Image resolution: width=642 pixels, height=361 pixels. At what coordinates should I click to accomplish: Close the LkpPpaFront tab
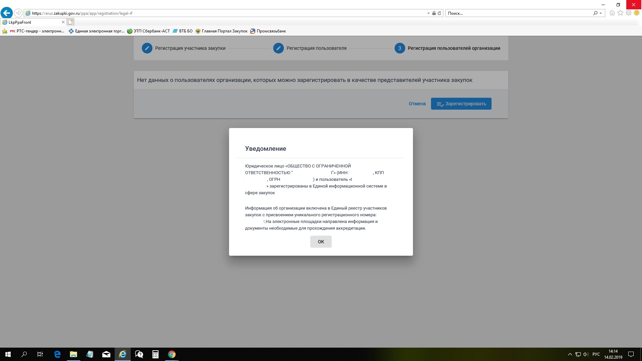point(63,22)
